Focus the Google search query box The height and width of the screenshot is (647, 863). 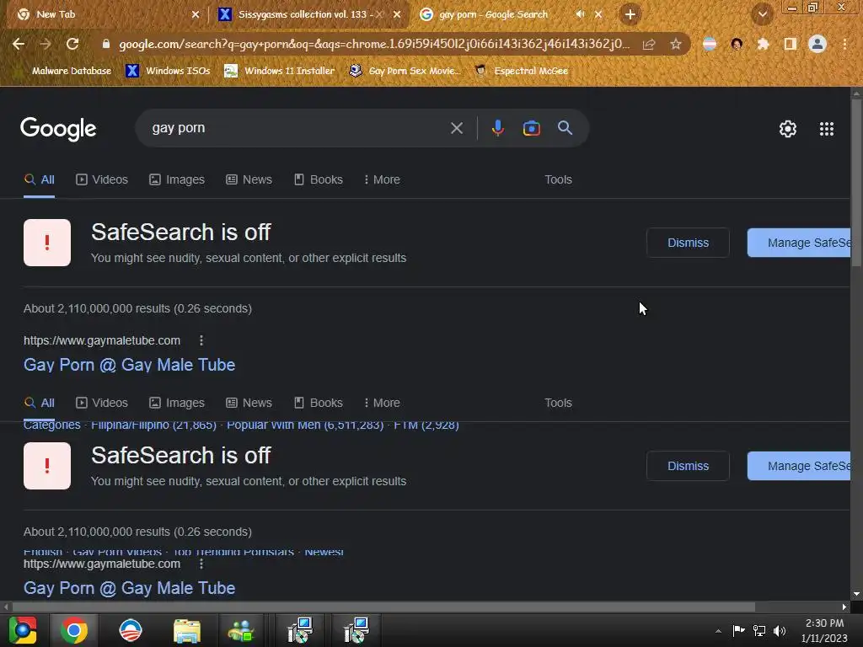[297, 128]
